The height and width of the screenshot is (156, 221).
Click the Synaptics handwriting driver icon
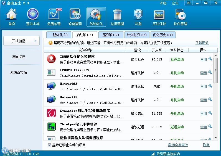51,113
